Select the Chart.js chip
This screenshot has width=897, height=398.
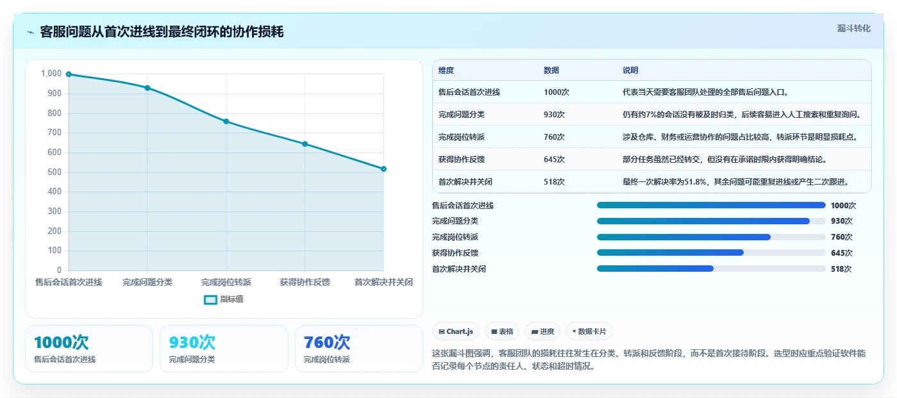(456, 331)
